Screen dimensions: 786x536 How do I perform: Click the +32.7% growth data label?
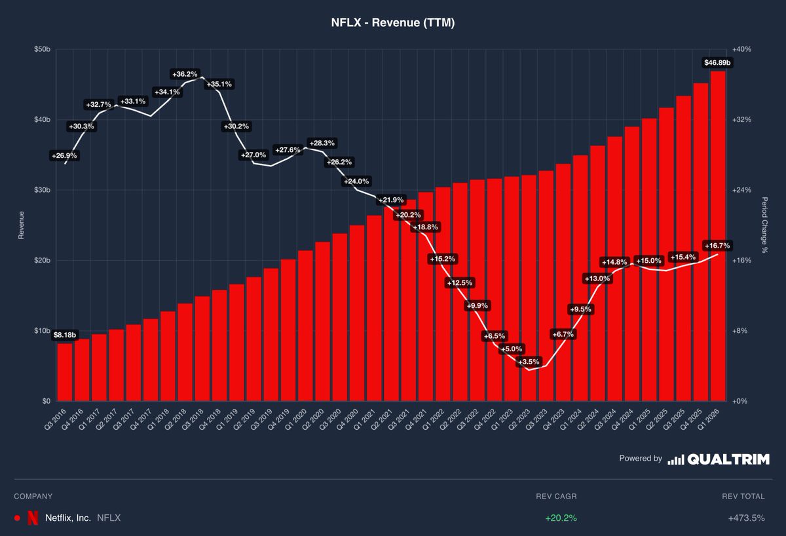[x=99, y=105]
